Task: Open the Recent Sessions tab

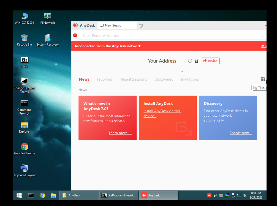Action: pyautogui.click(x=133, y=79)
